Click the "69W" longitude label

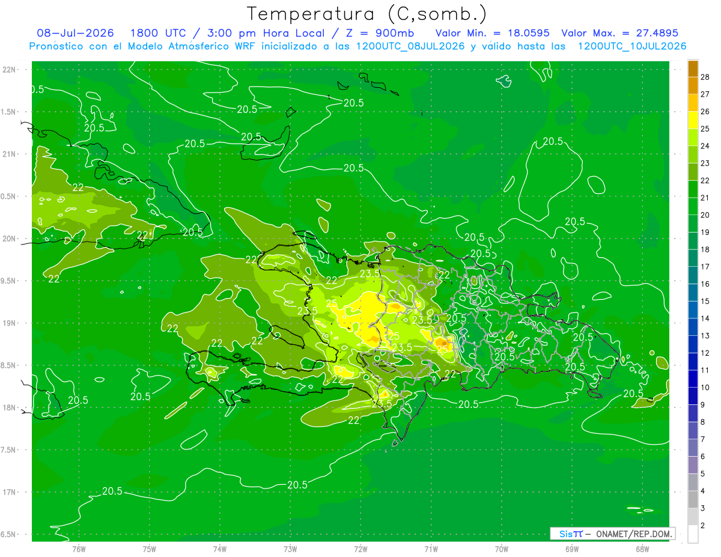click(x=572, y=549)
